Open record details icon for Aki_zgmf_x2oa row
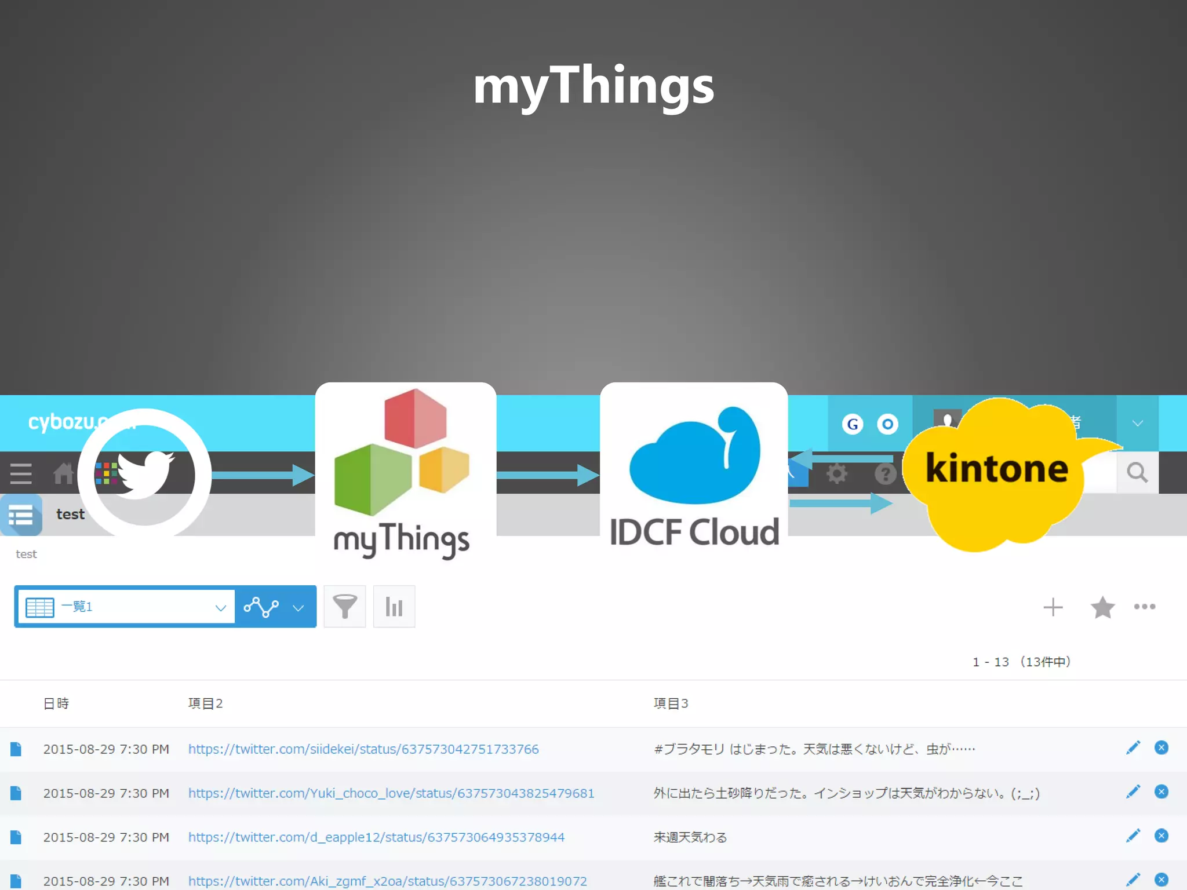This screenshot has height=890, width=1187. (16, 881)
